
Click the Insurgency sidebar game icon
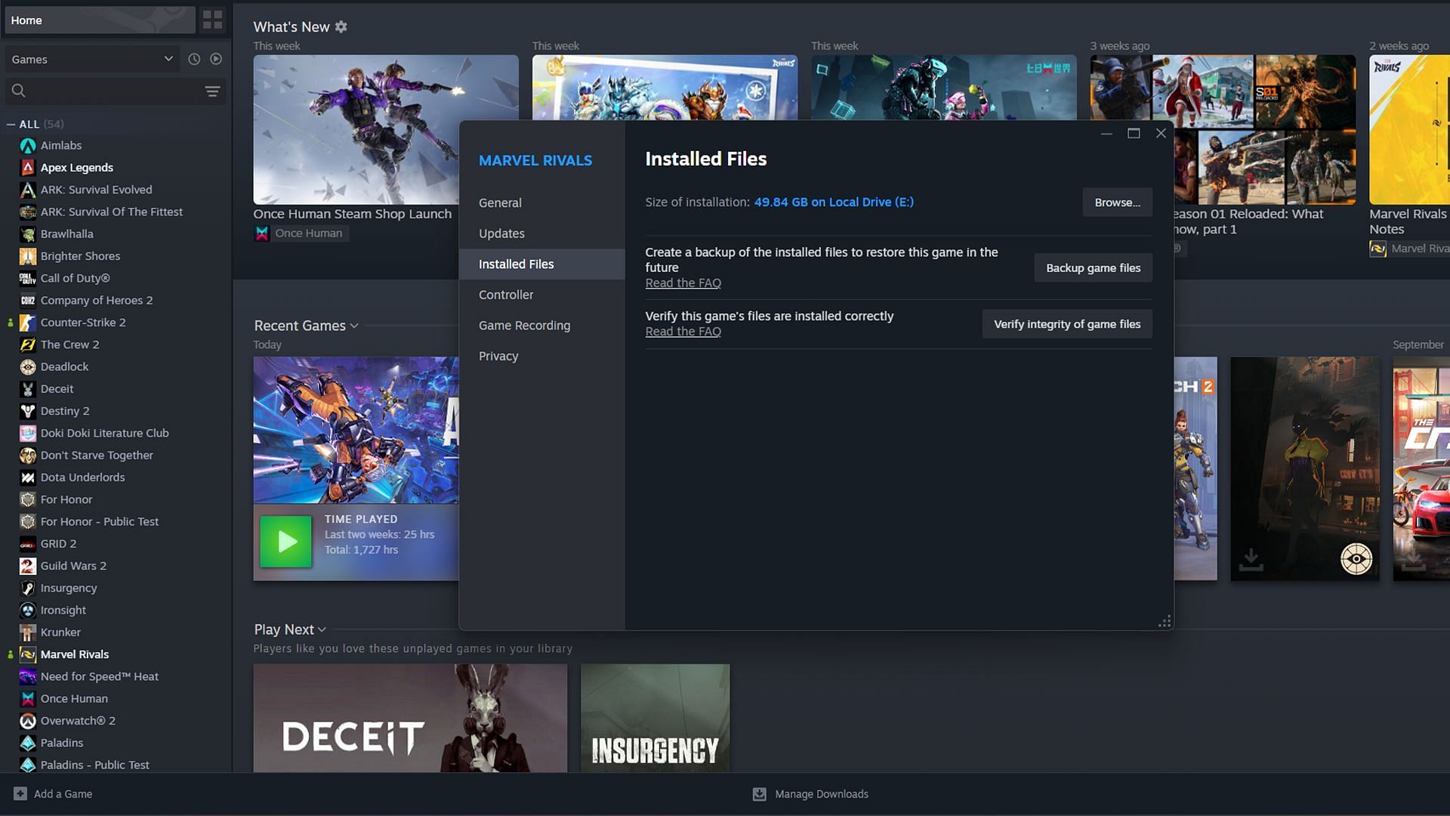pos(28,588)
